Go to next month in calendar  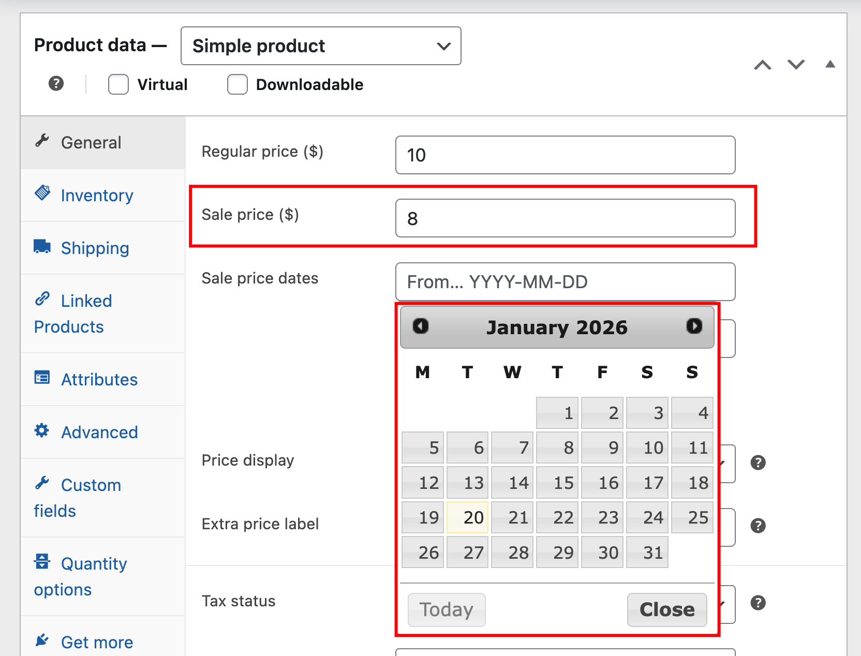point(694,326)
